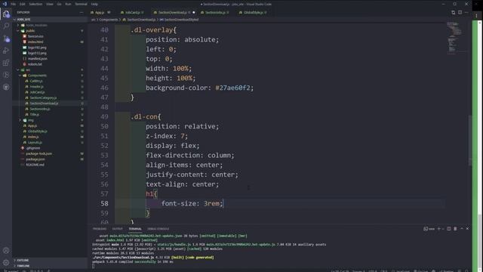Open the Selection menu
The width and height of the screenshot is (483, 272).
click(x=35, y=4)
